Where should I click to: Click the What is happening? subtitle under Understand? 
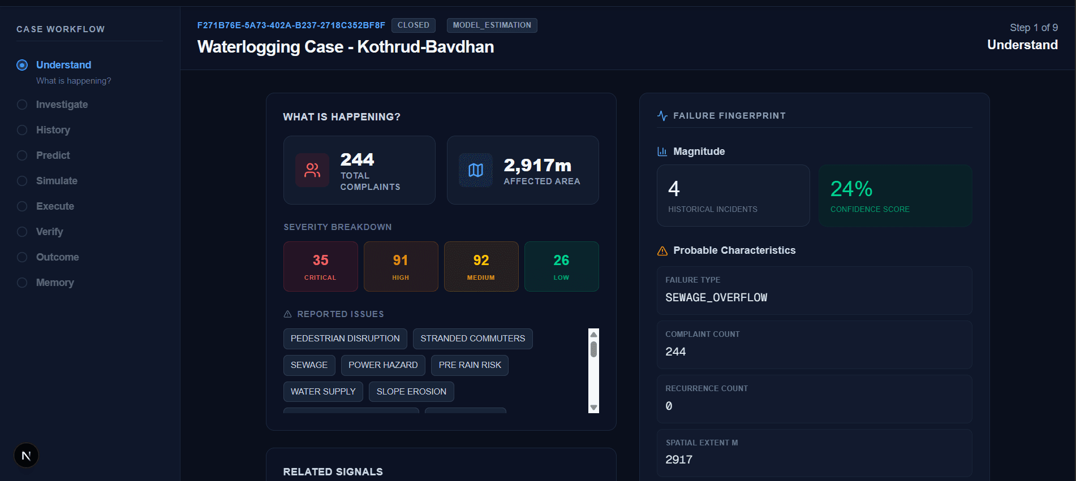click(74, 81)
